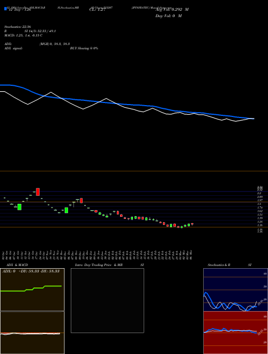This screenshot has width=268, height=354.
Task: Click the 1.51 price axis label
Action: (x=260, y=215)
